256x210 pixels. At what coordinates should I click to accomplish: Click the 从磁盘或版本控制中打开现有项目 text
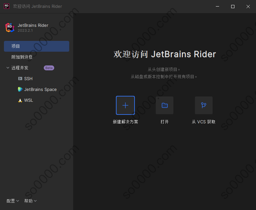click(x=164, y=77)
